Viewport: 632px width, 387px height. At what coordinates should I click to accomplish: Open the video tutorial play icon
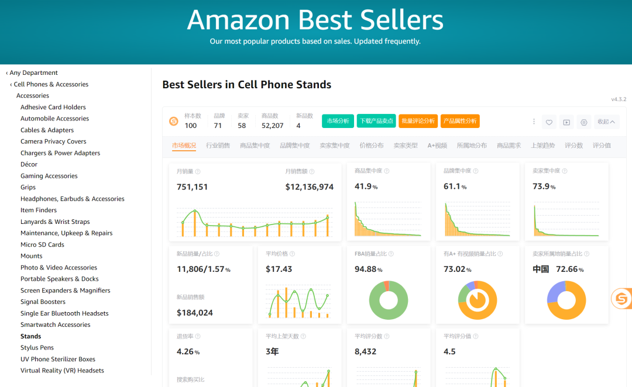coord(566,122)
